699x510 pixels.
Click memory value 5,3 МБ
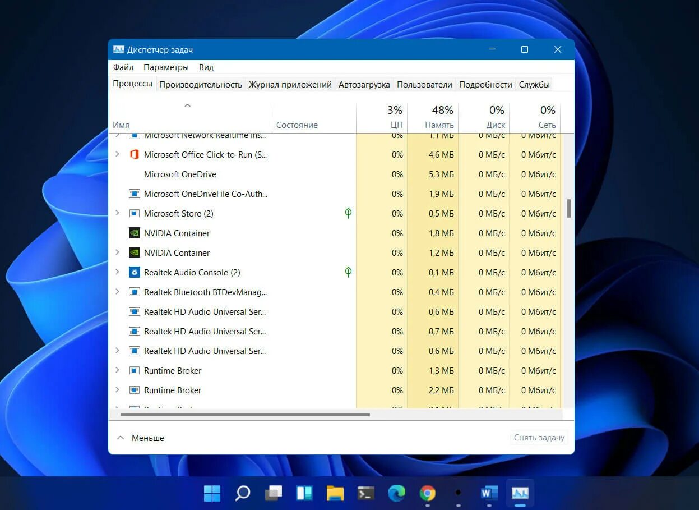click(441, 174)
